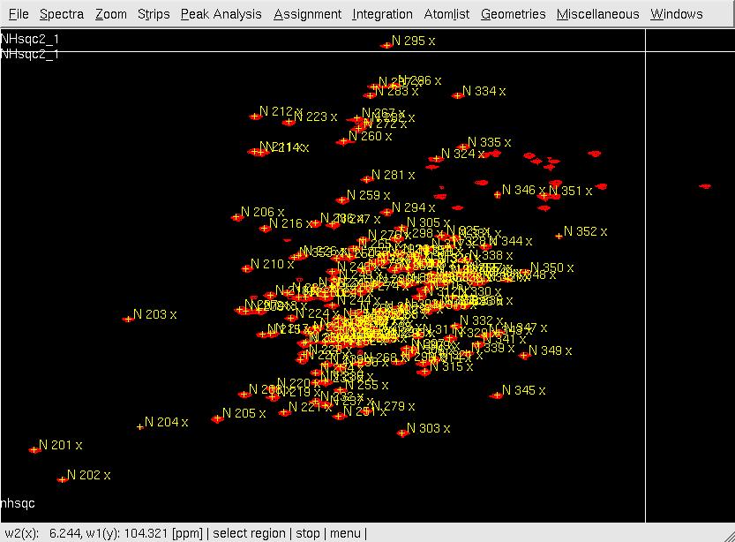Viewport: 735px width, 542px height.
Task: Open the File menu
Action: pos(18,14)
